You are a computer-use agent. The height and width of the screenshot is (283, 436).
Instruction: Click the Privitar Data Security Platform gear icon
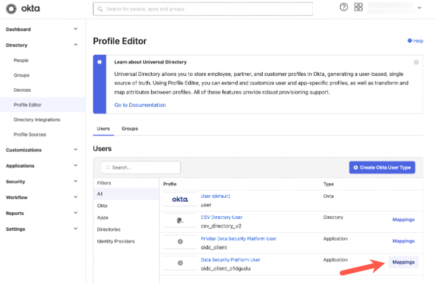click(x=180, y=242)
